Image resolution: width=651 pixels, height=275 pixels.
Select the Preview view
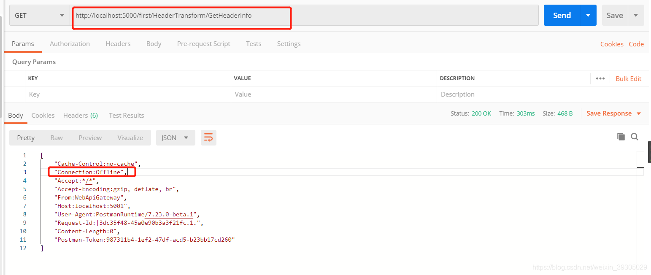point(90,138)
